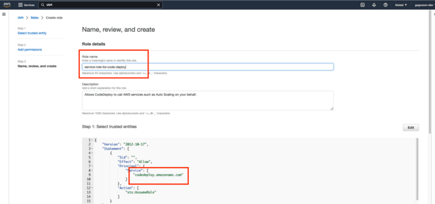The width and height of the screenshot is (435, 204).
Task: Collapse the fold arrow at line 4
Action: (92, 153)
